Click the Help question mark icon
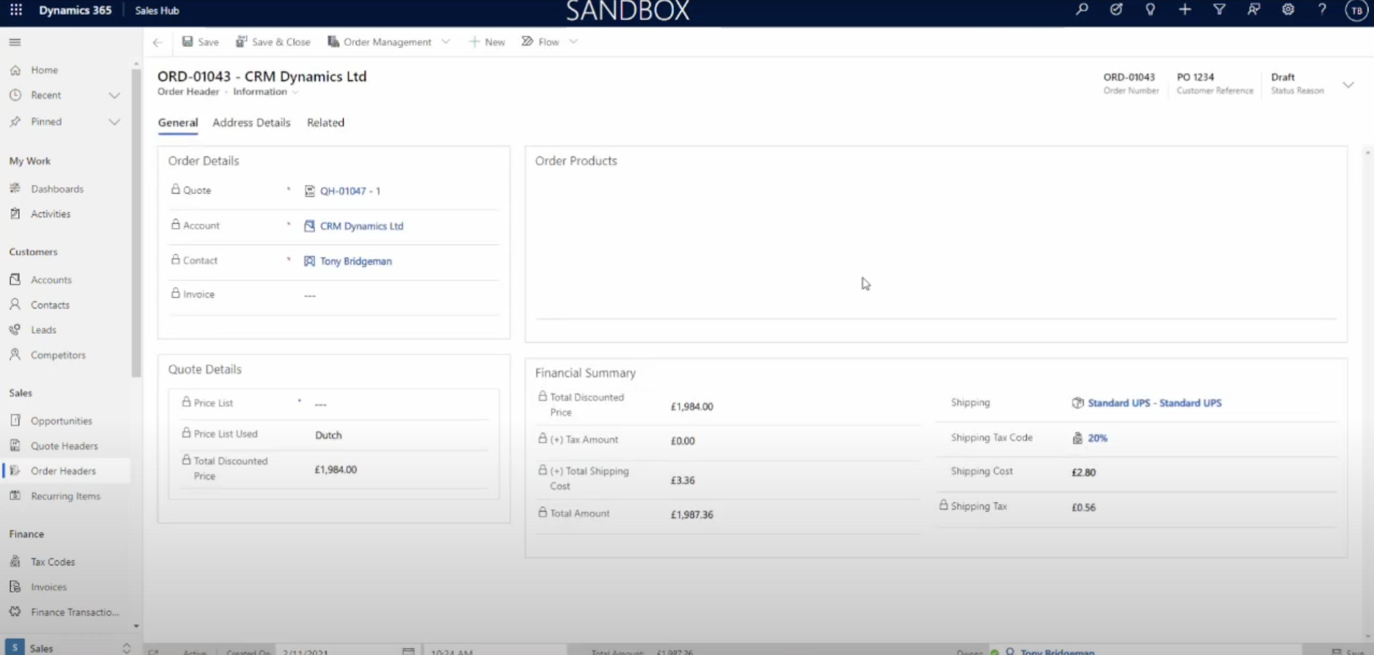1374x655 pixels. (1322, 10)
